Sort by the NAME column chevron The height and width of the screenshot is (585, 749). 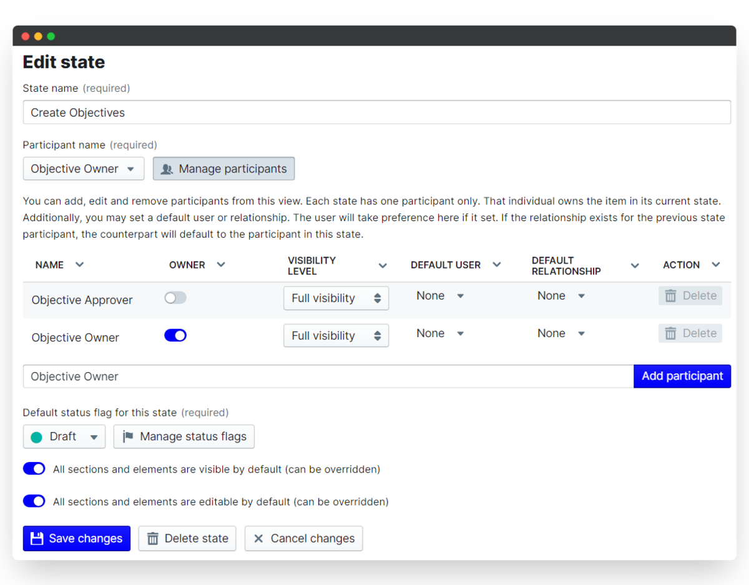point(79,265)
